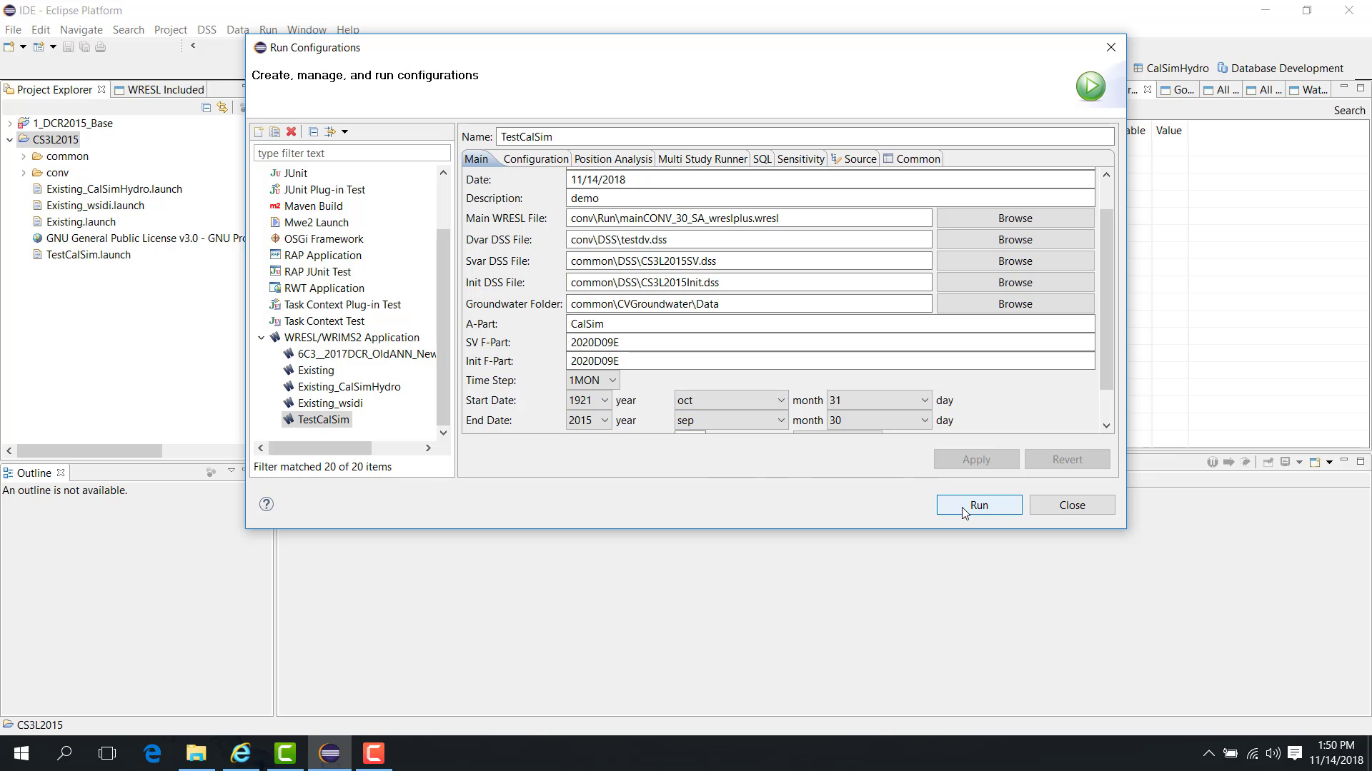Screen dimensions: 1372x771
Task: Browse for the Svar DSS File
Action: 1015,261
